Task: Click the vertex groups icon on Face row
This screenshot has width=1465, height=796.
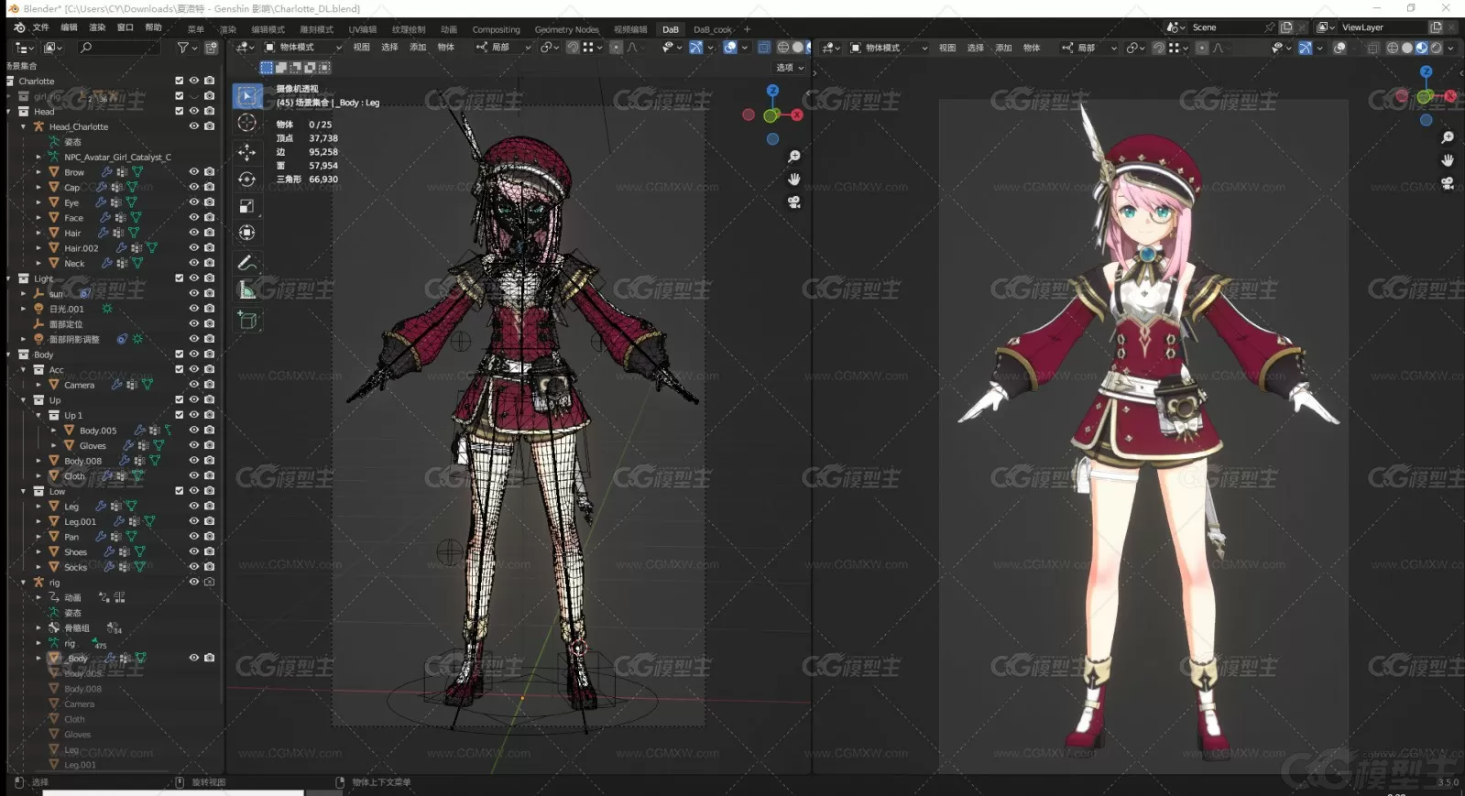Action: (x=120, y=218)
